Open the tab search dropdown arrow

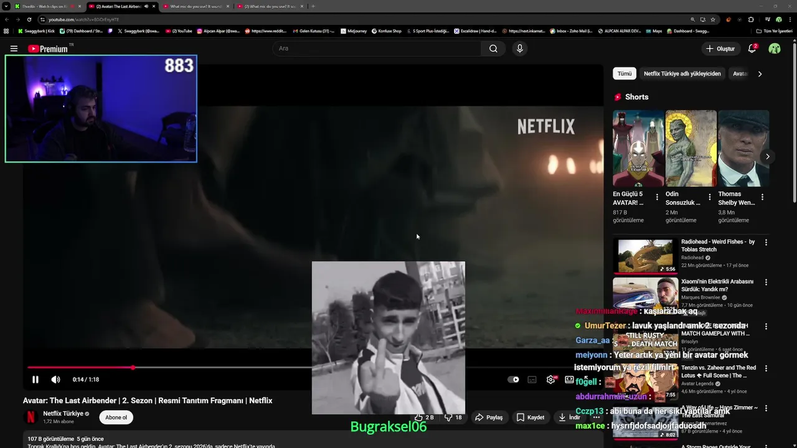[6, 6]
